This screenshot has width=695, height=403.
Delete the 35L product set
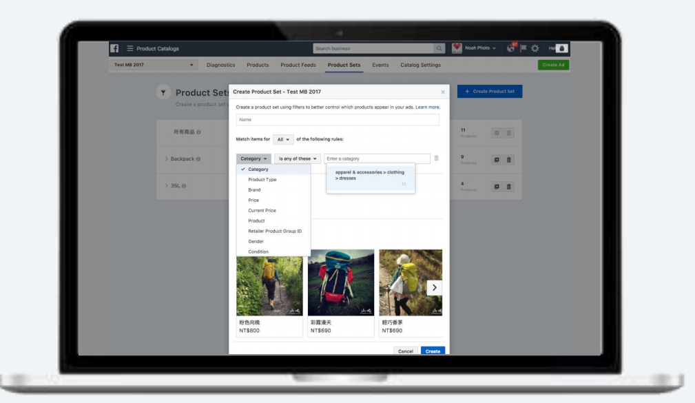509,187
